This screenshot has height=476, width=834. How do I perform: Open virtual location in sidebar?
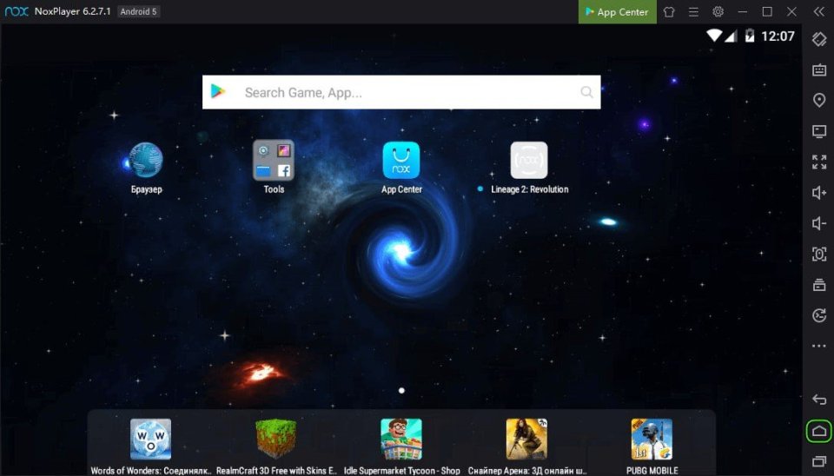point(818,101)
